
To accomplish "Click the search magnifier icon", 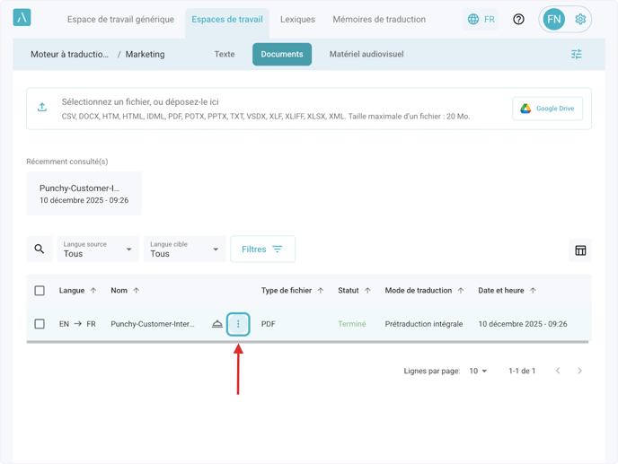I will pos(40,250).
